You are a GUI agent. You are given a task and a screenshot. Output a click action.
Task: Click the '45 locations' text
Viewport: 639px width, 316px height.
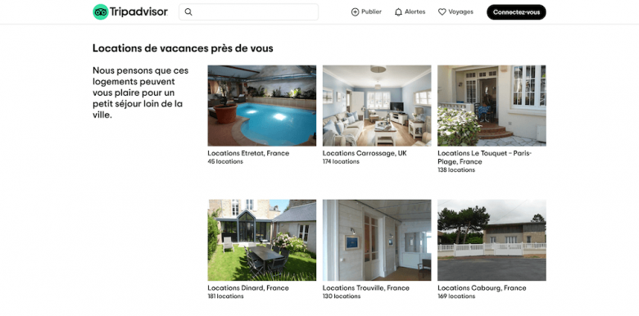click(225, 161)
